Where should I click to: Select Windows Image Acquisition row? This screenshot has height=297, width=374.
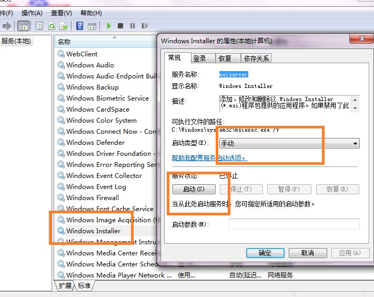pos(107,220)
